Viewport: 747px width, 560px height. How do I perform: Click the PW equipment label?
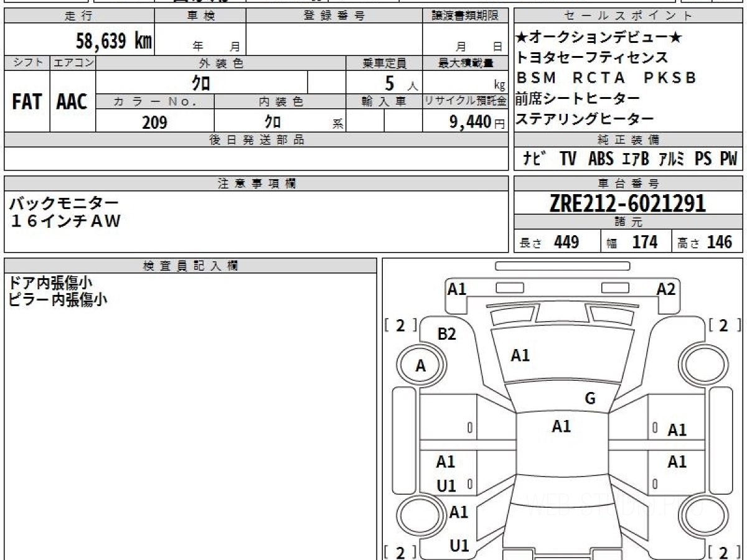point(728,159)
